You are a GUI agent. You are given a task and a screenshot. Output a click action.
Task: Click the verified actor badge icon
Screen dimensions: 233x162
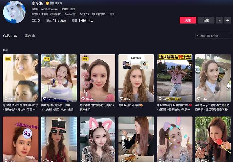48,3
